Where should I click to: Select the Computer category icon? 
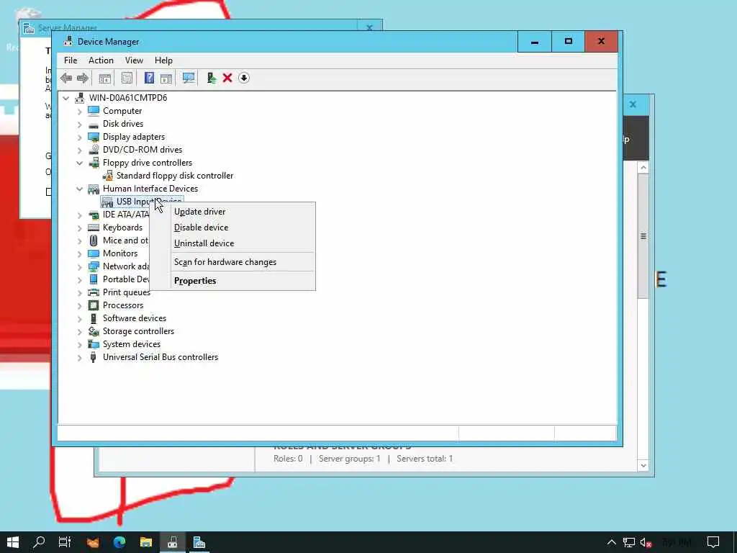(x=94, y=111)
